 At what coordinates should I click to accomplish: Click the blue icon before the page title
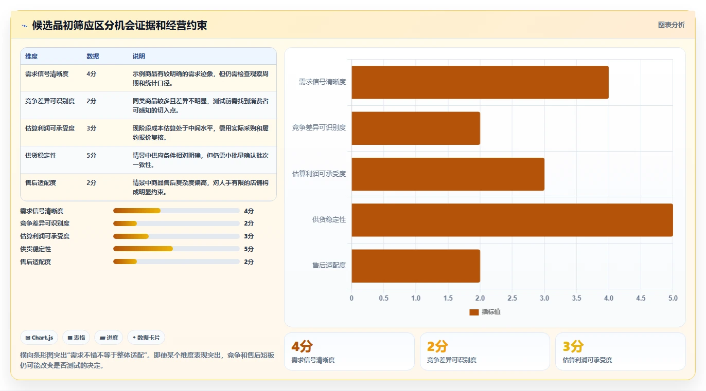[25, 26]
